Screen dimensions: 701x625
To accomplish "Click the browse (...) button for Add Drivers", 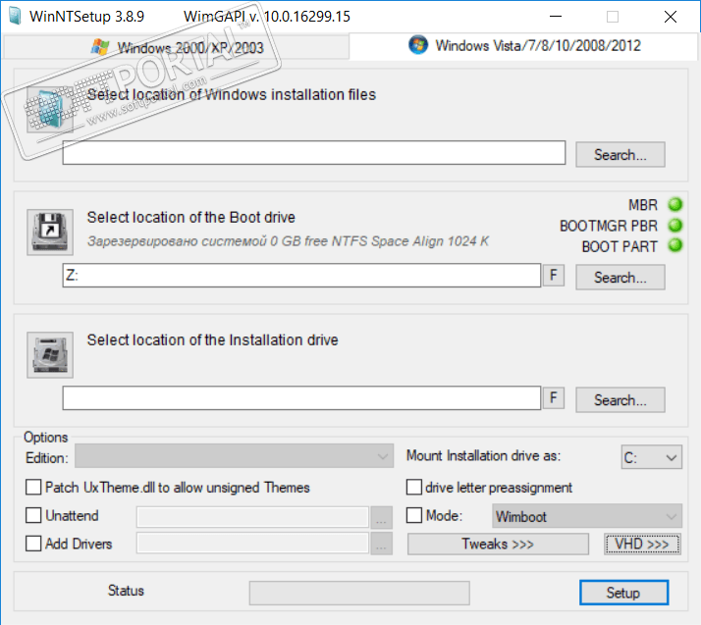I will (381, 543).
